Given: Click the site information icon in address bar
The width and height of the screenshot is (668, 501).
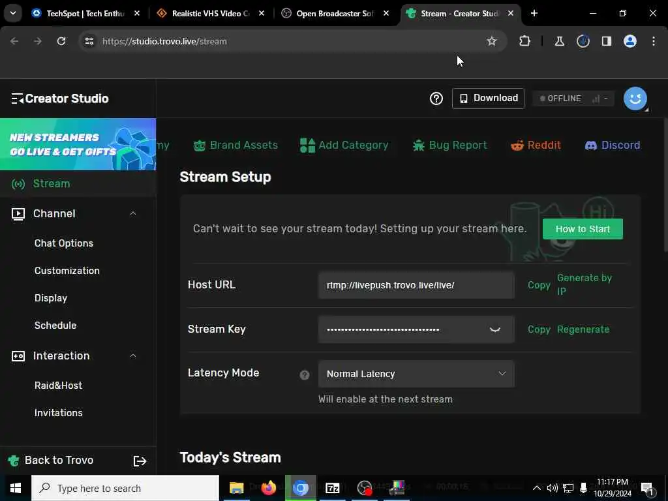Looking at the screenshot, I should tap(89, 41).
